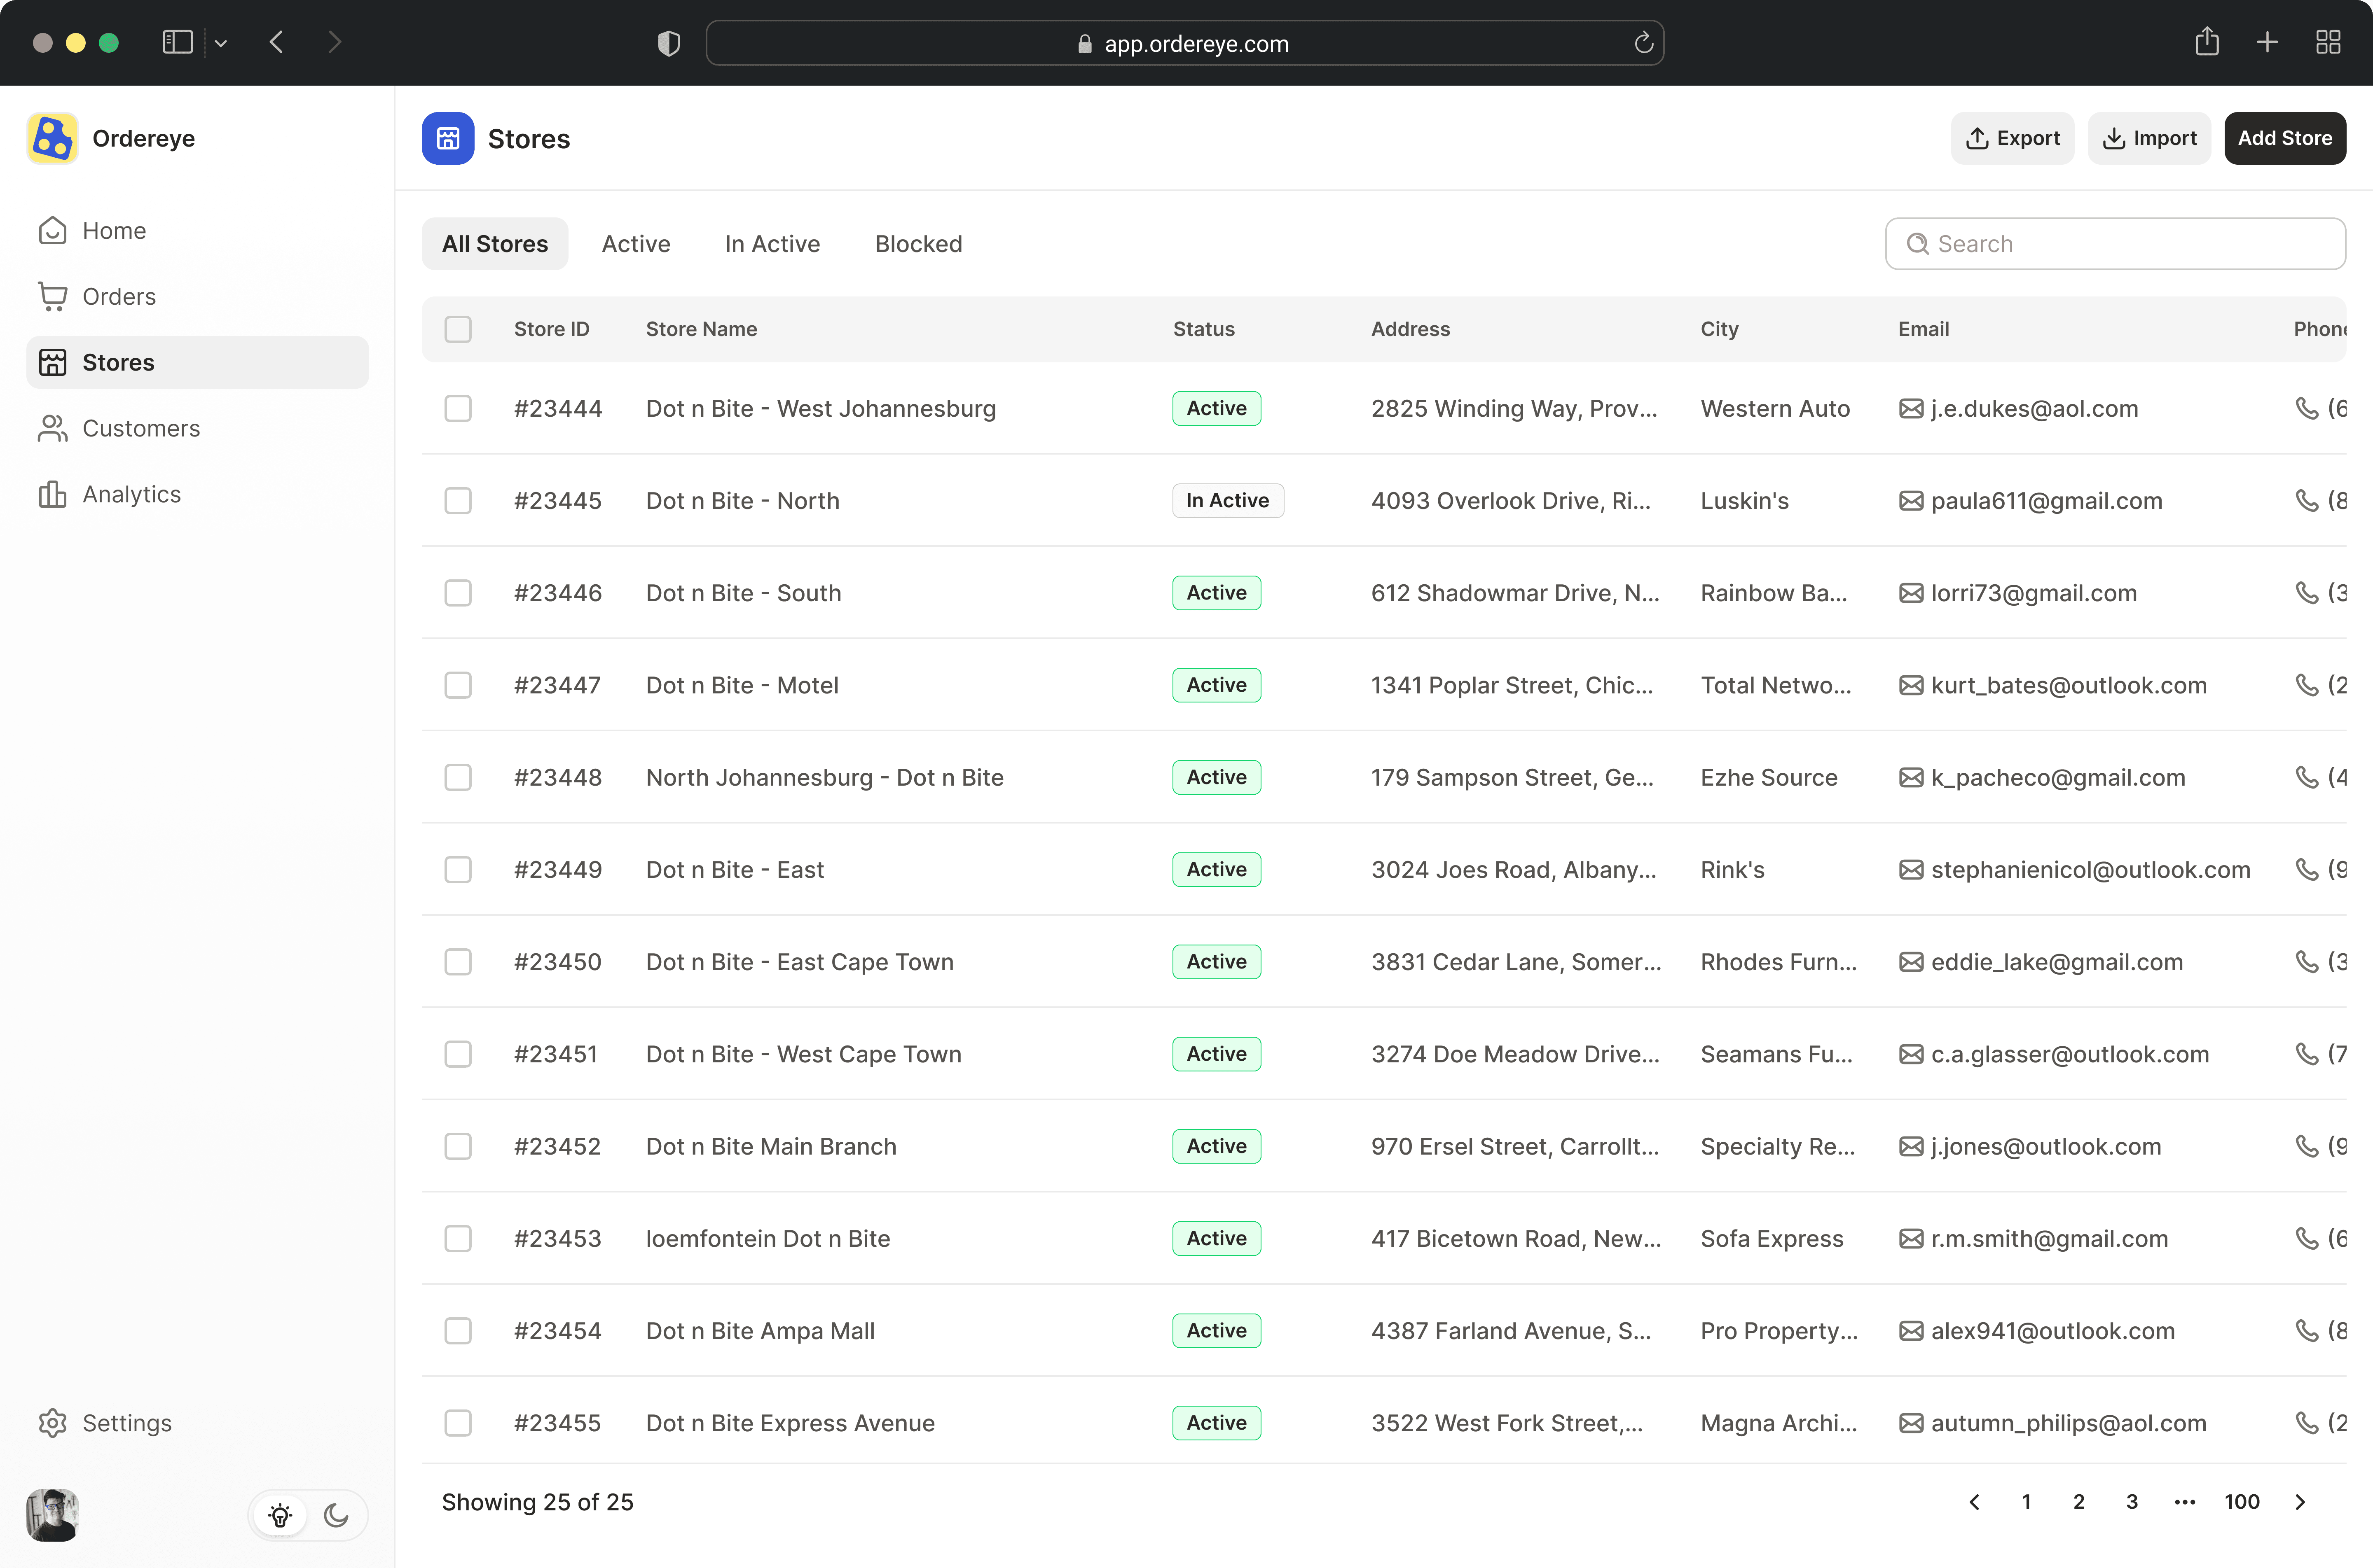Show the tab overview grid icon
2373x1568 pixels.
(2328, 42)
